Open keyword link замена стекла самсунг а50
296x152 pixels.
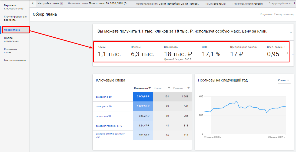coord(111,135)
